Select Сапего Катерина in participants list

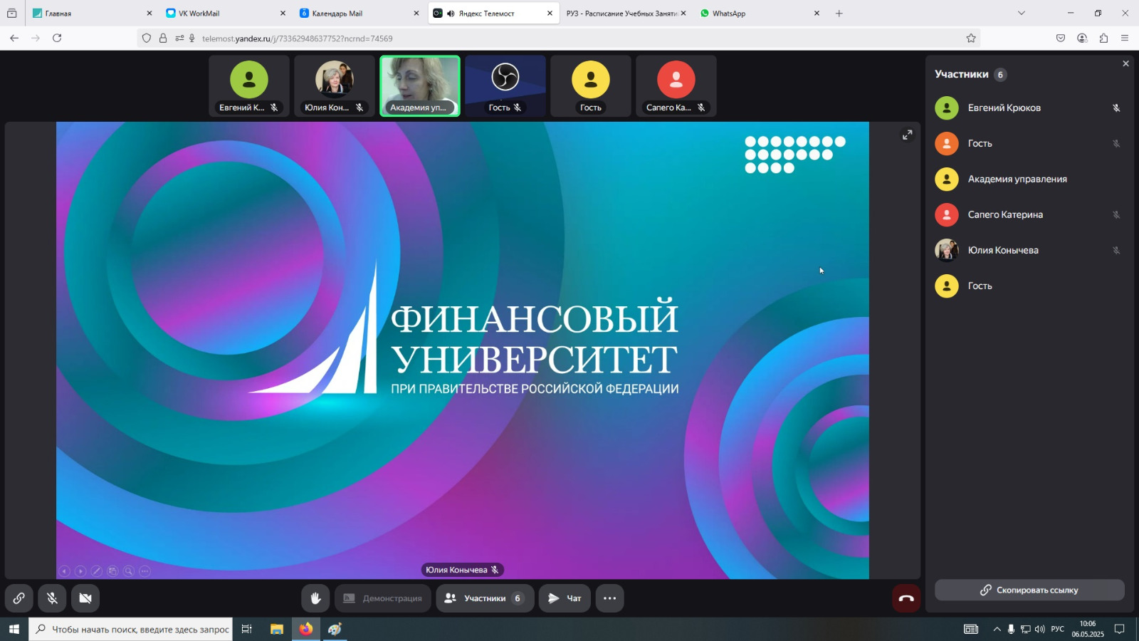pyautogui.click(x=1029, y=214)
